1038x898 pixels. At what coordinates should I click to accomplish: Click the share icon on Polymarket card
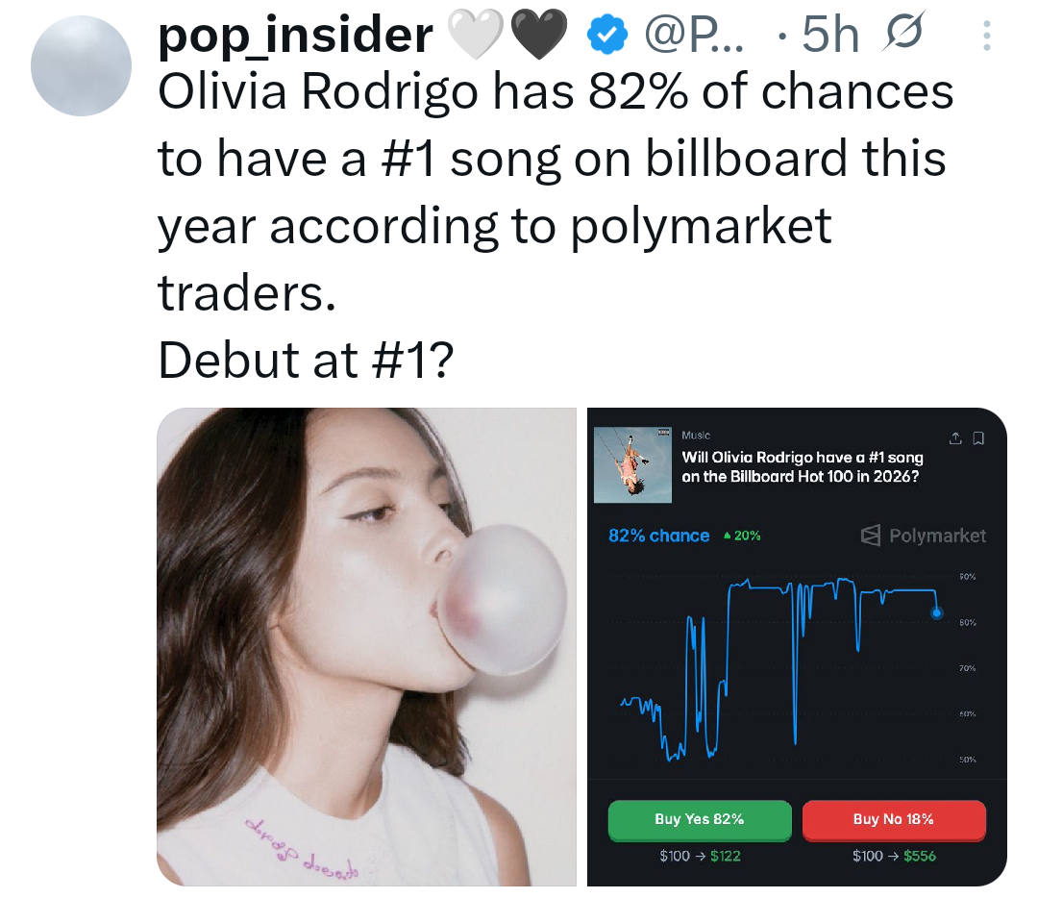954,437
